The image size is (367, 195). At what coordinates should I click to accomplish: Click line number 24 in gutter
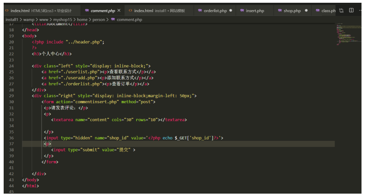coord(11,66)
